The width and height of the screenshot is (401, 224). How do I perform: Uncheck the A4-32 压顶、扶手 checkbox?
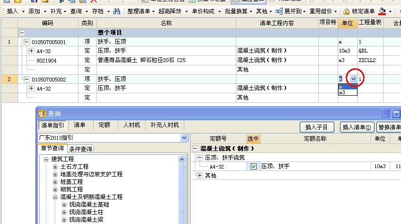point(253,166)
